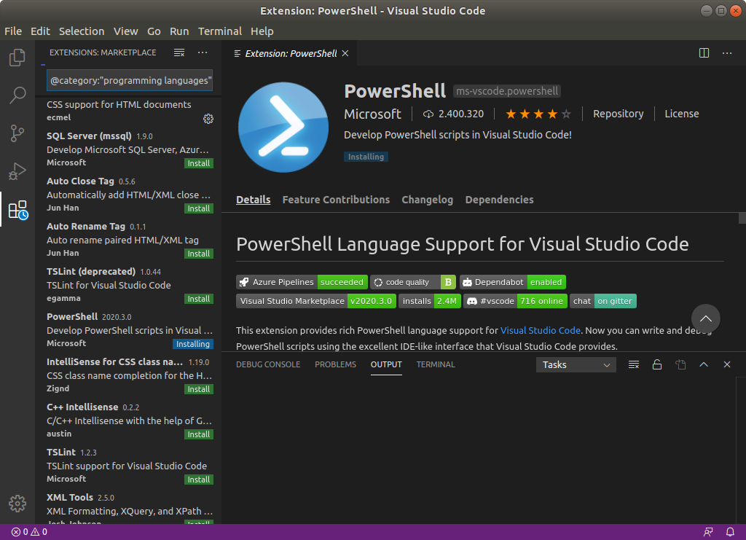Switch to the Problems panel tab

[x=335, y=364]
